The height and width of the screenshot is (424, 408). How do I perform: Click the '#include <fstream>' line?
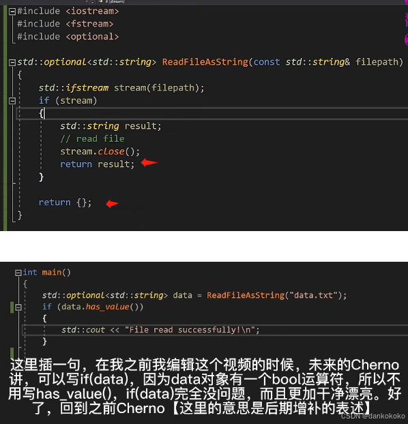[65, 24]
